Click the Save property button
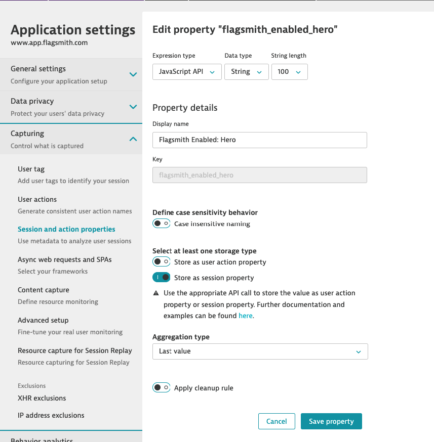Viewport: 434px width, 442px height. pos(331,421)
